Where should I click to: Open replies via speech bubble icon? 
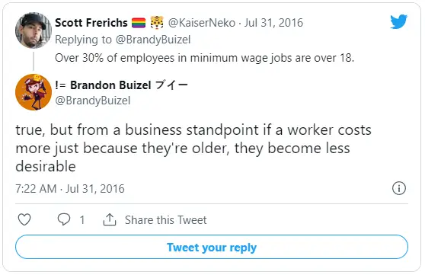pos(64,219)
